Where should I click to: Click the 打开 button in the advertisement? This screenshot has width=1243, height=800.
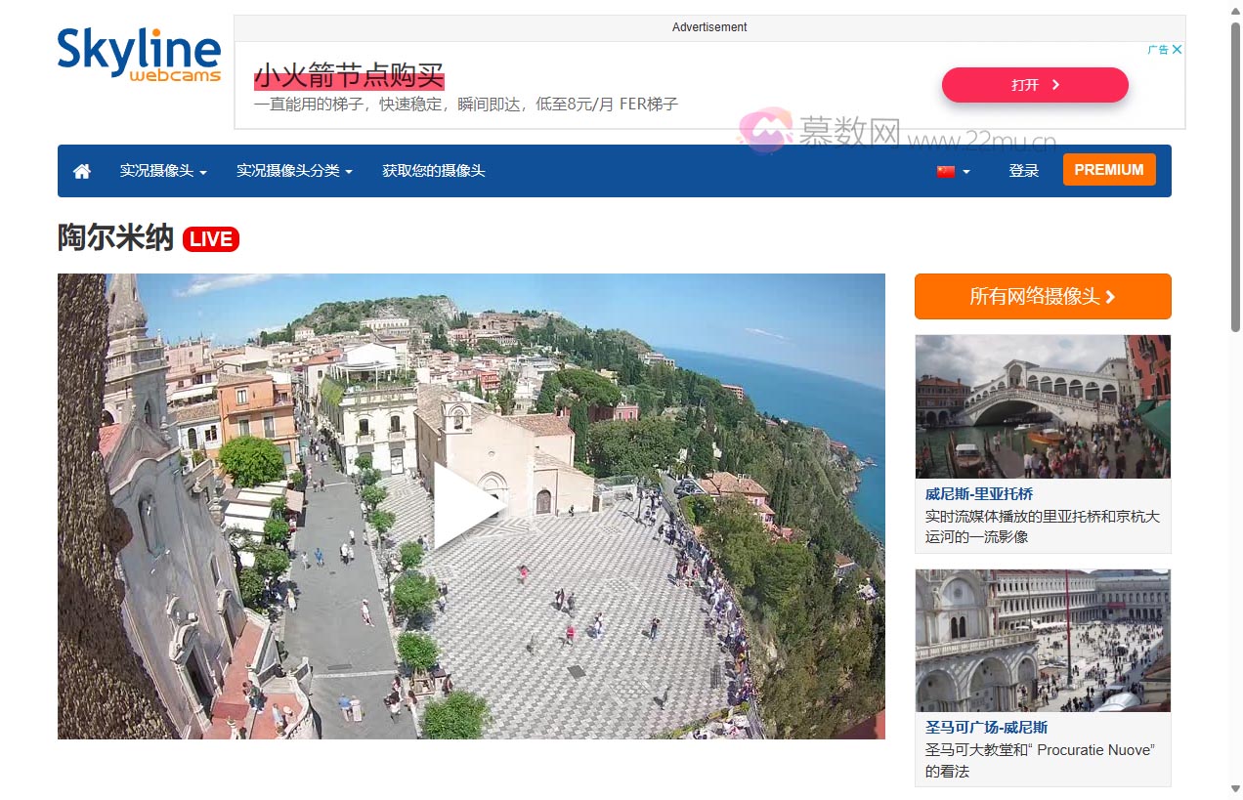click(x=1034, y=85)
